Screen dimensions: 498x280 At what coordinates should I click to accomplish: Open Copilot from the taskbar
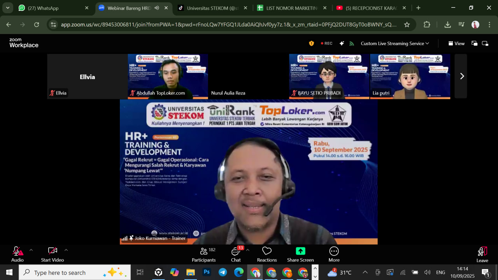[x=174, y=272]
